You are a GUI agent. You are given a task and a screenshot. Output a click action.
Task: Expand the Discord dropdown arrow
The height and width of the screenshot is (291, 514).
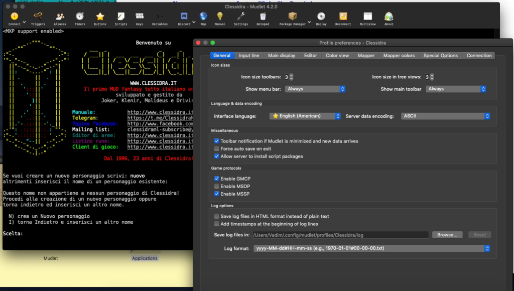coord(194,22)
